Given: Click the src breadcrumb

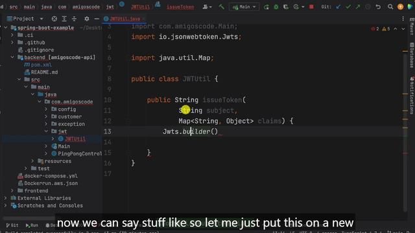Looking at the screenshot, I should [x=14, y=7].
